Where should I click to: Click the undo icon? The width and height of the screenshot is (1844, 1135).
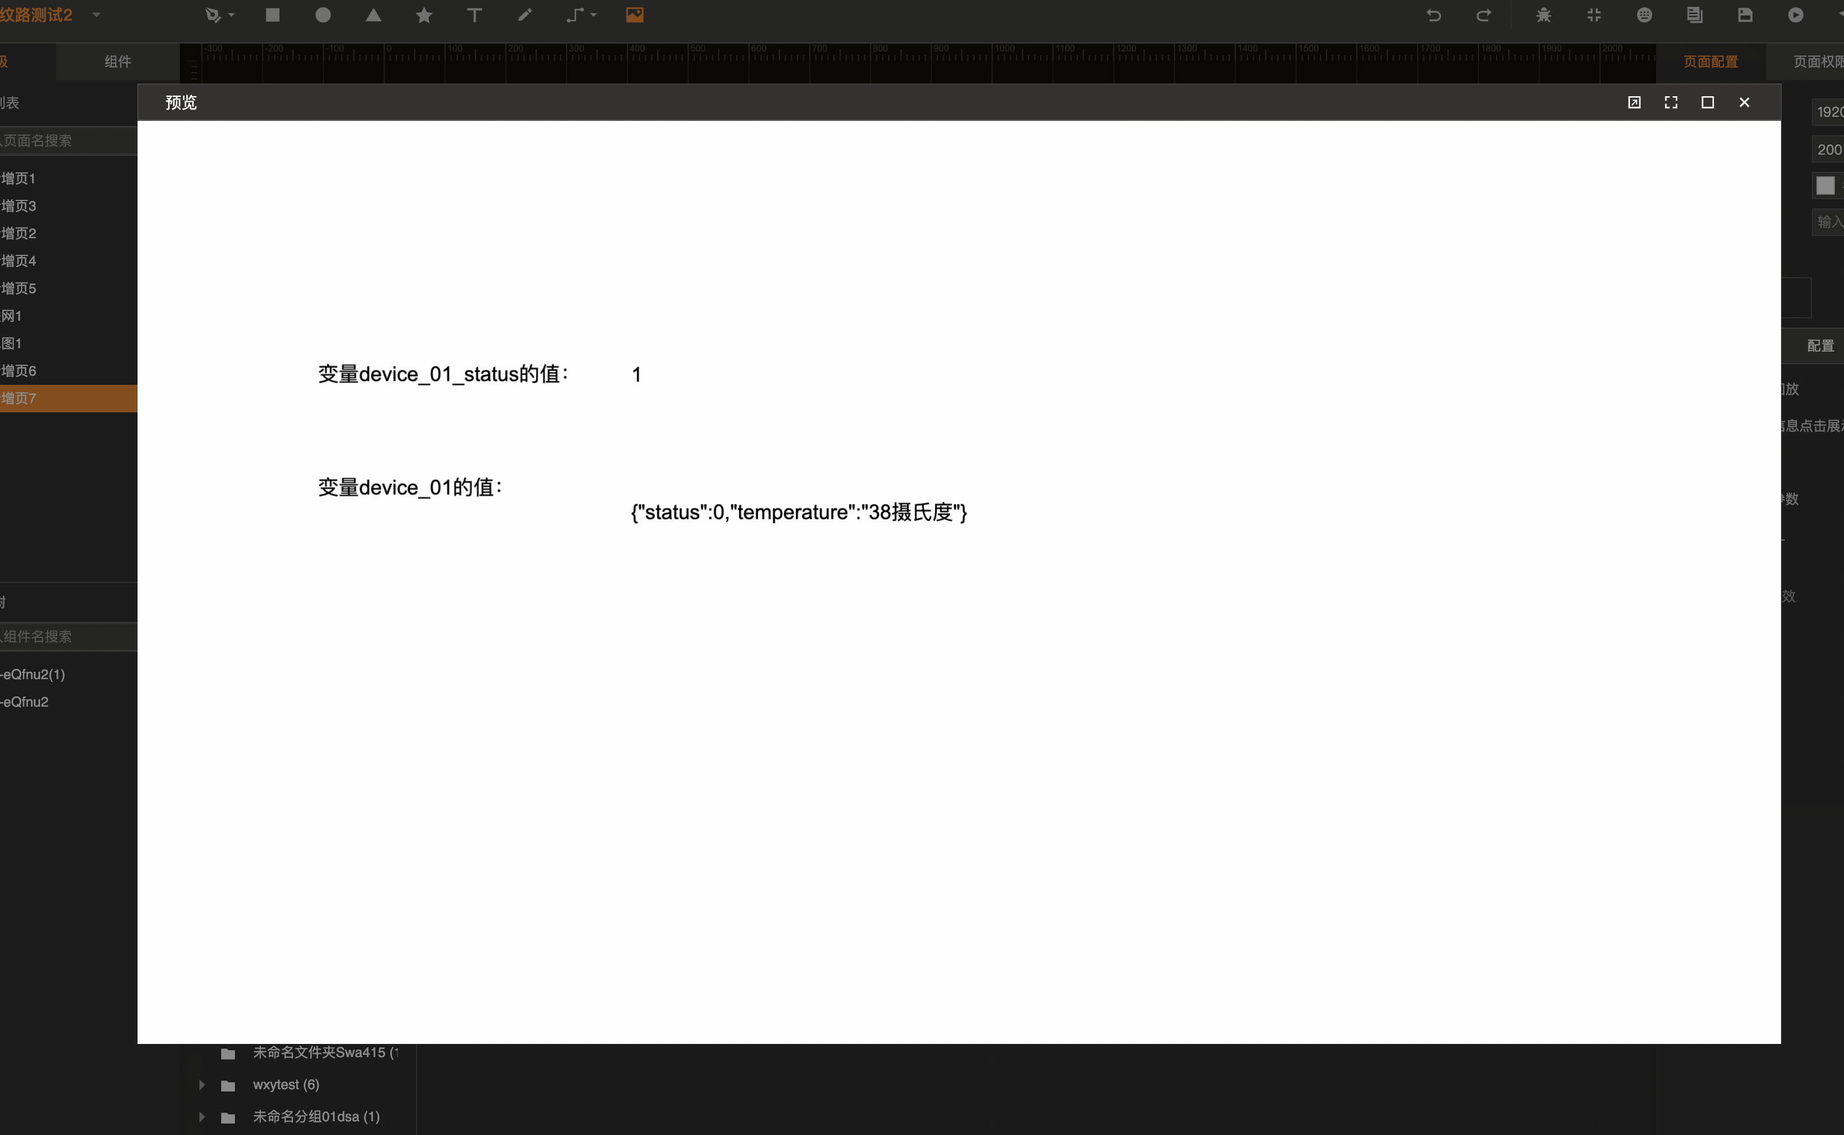click(x=1434, y=15)
